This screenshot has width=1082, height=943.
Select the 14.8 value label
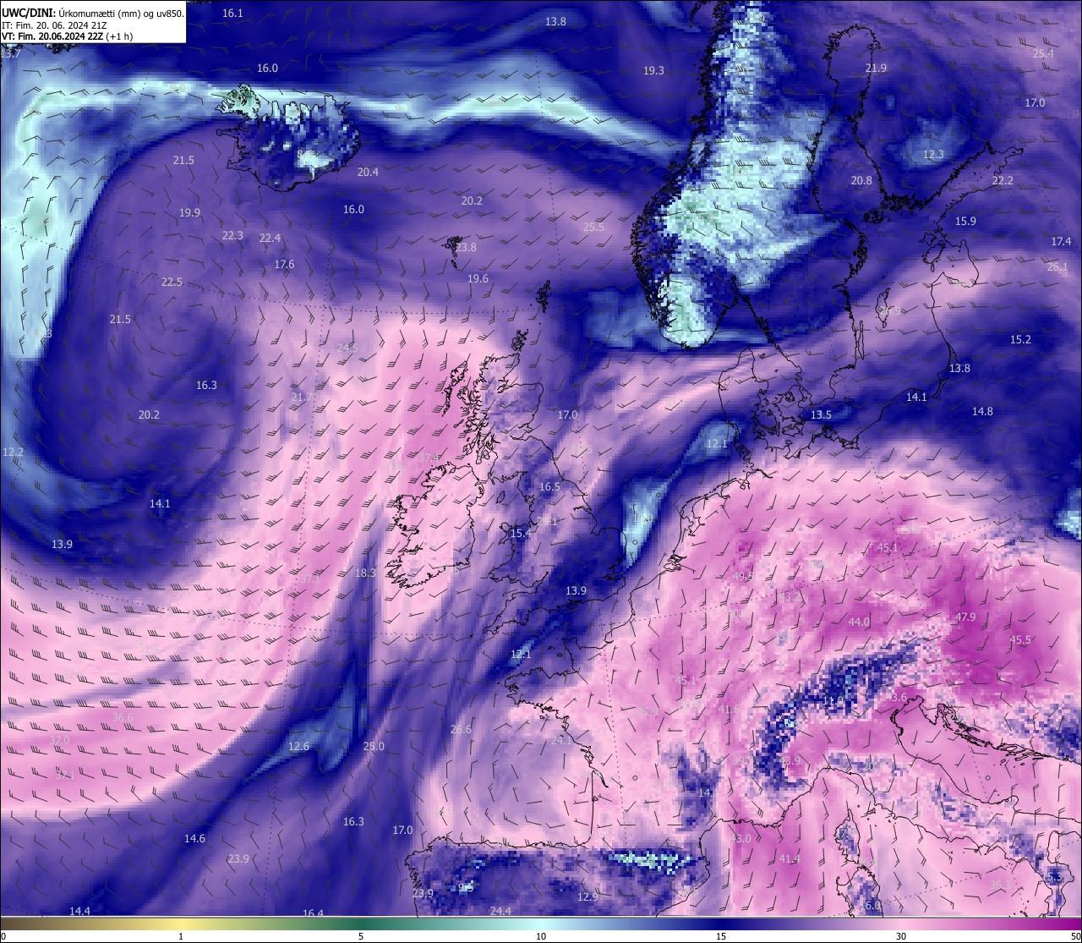(x=982, y=412)
